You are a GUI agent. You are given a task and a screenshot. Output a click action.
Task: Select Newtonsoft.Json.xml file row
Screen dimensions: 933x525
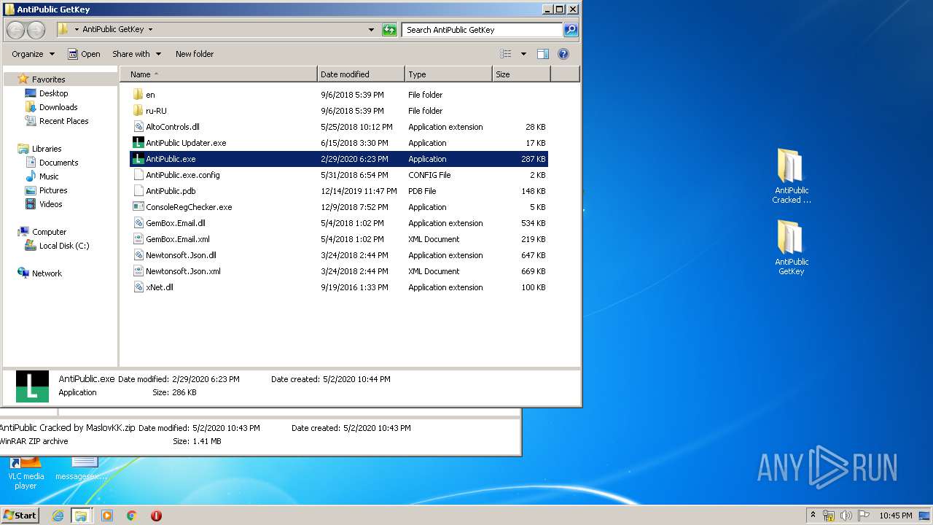339,271
